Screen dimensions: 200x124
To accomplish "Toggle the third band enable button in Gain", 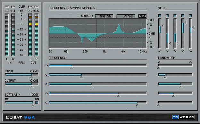I will (x=175, y=16).
